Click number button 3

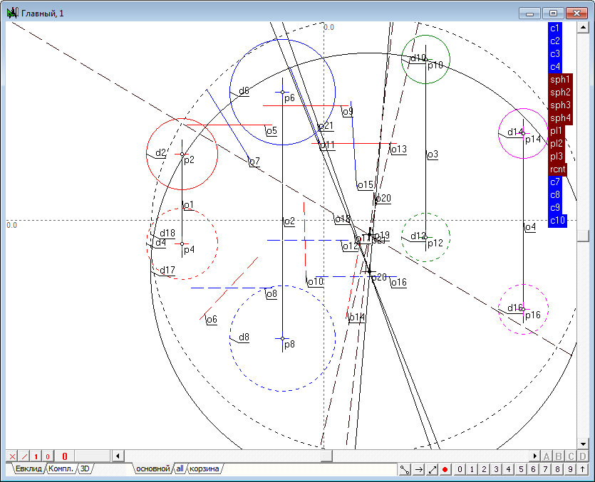496,469
